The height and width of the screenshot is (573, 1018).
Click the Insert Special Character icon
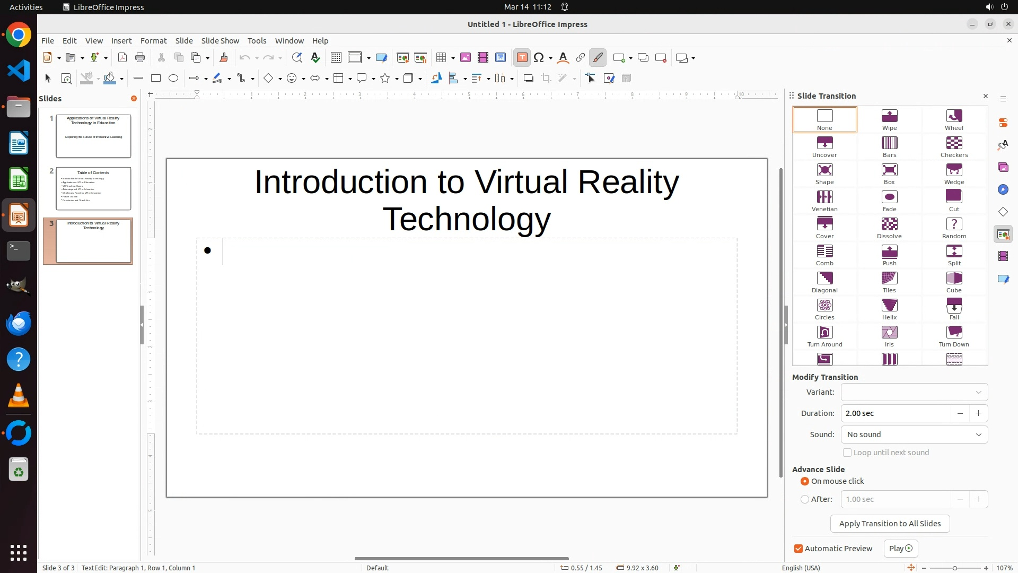539,58
